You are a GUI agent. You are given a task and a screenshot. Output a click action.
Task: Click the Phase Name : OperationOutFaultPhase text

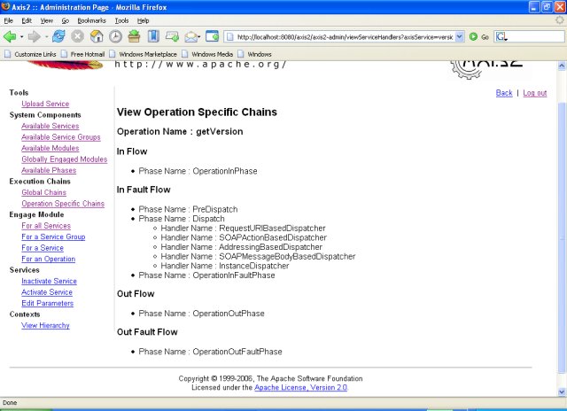210,352
